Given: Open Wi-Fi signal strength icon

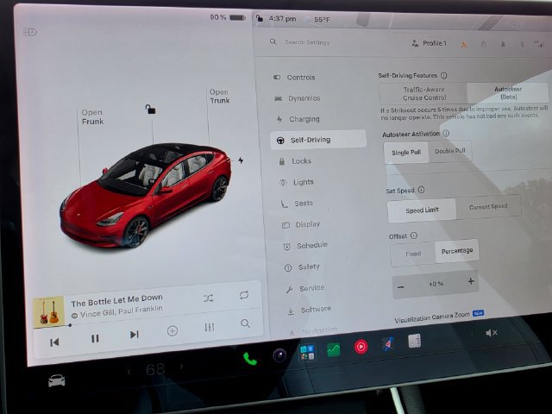Looking at the screenshot, I should (538, 44).
